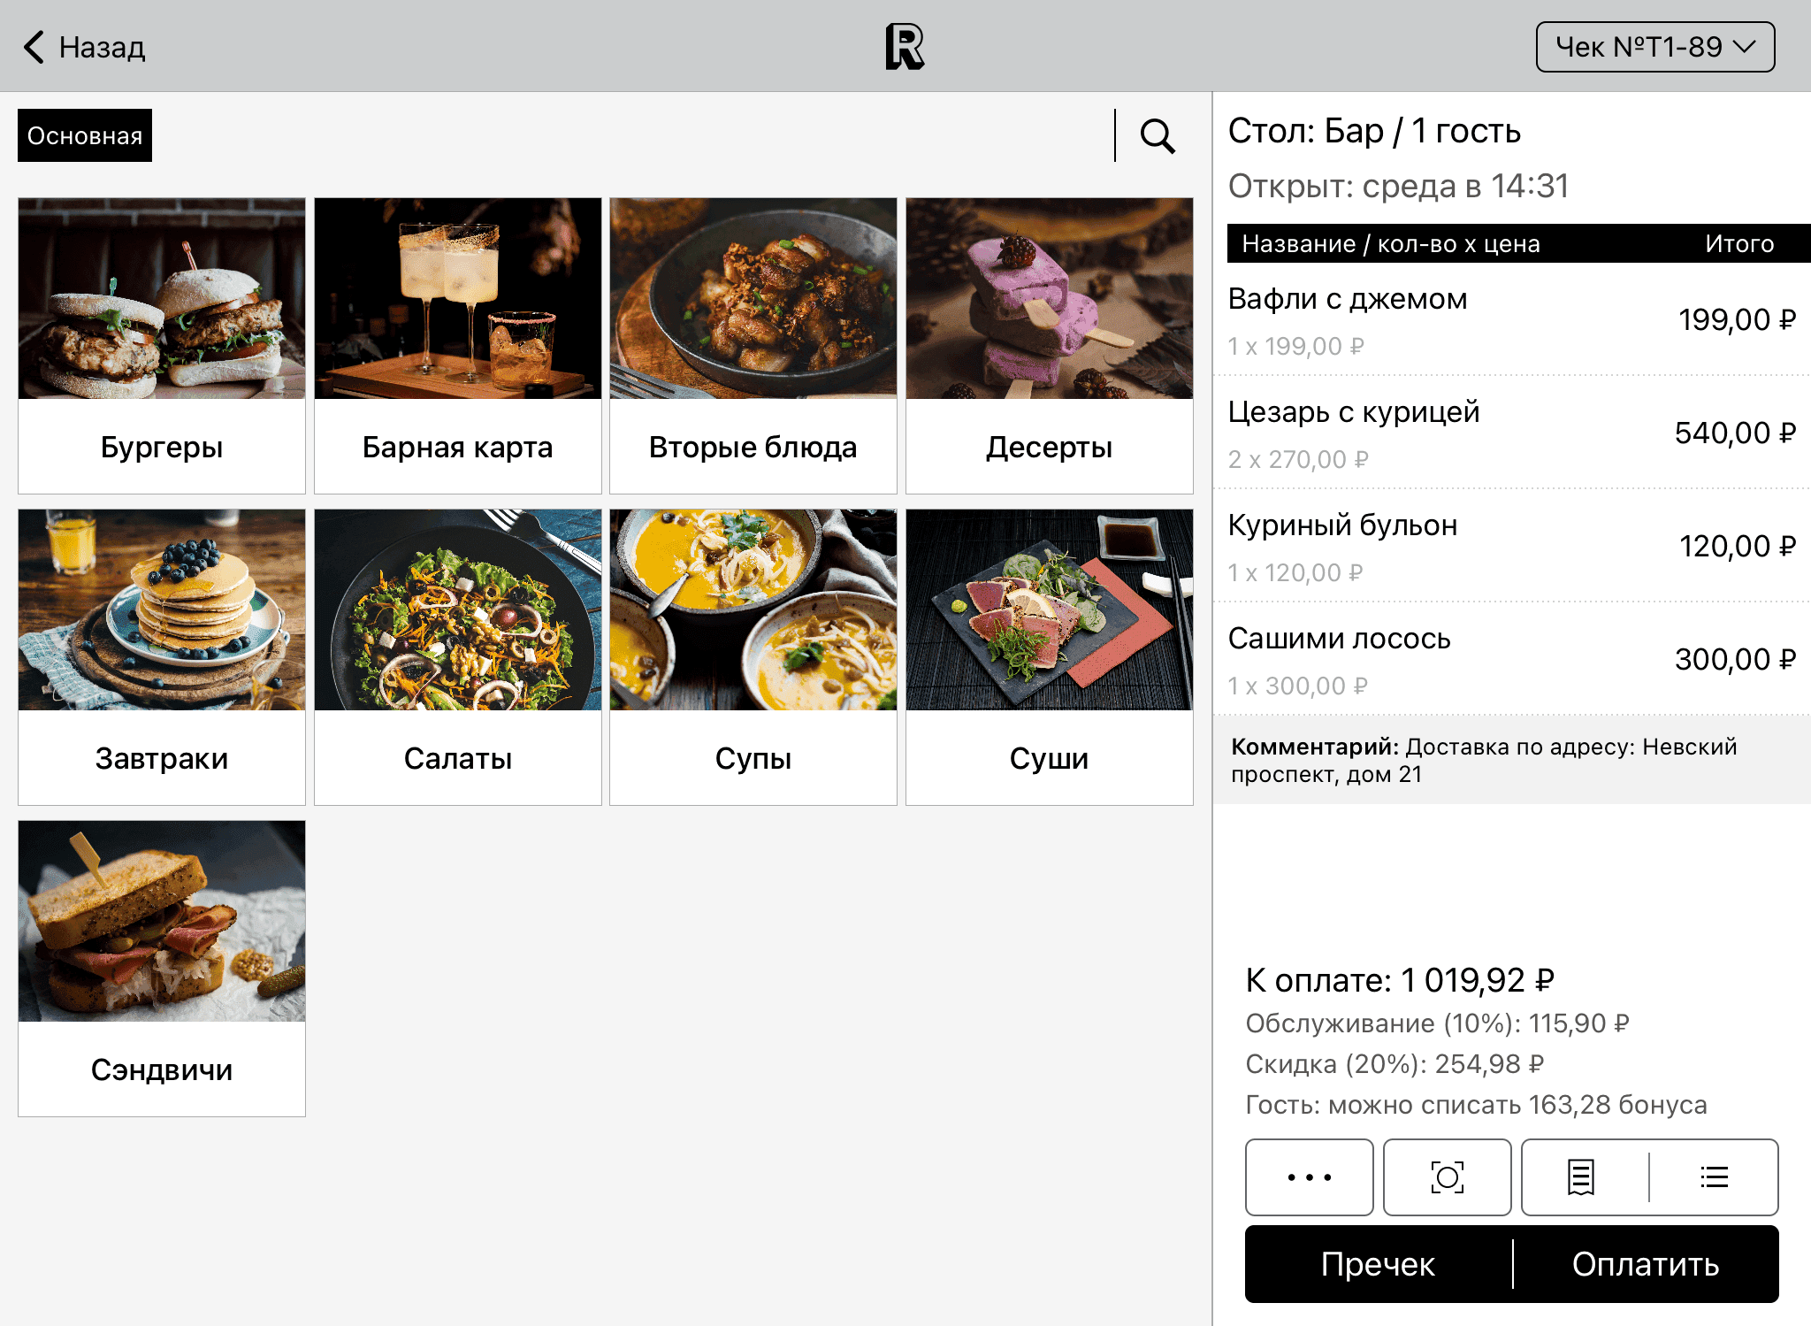
Task: Expand the Чек №T1-89 dropdown
Action: 1654,47
